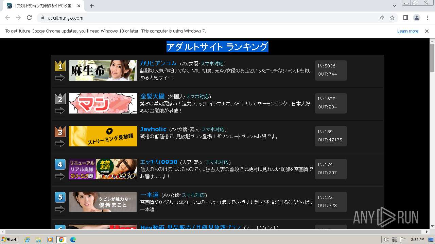Click the rank 4 banner thumbnail
The width and height of the screenshot is (435, 244).
[x=103, y=169]
